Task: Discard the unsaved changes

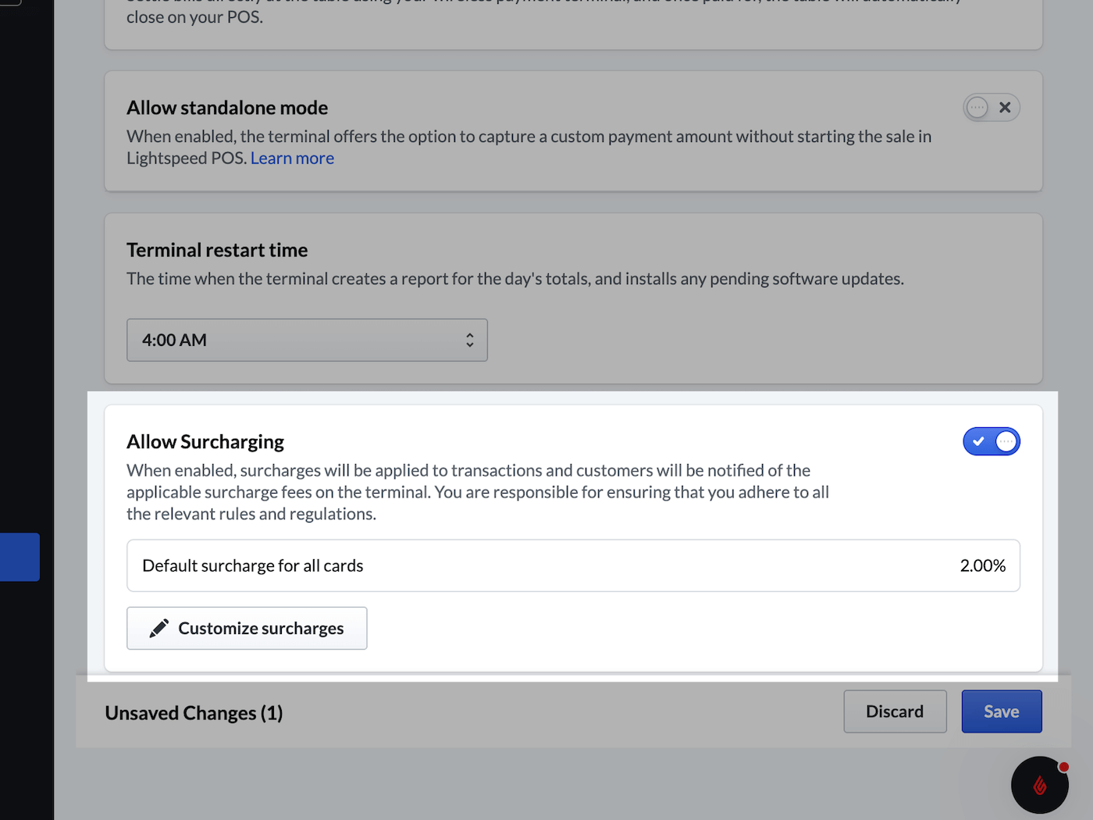Action: point(895,711)
